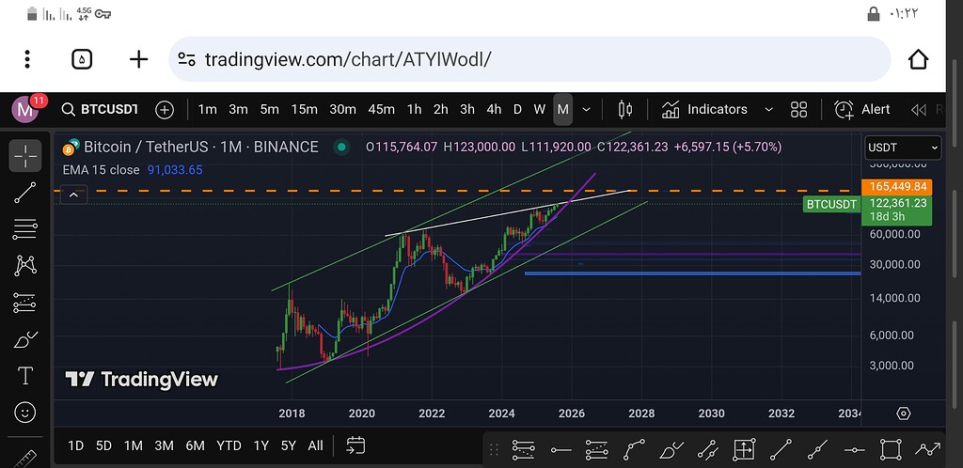This screenshot has height=468, width=963.
Task: Create an Alert
Action: coord(861,110)
